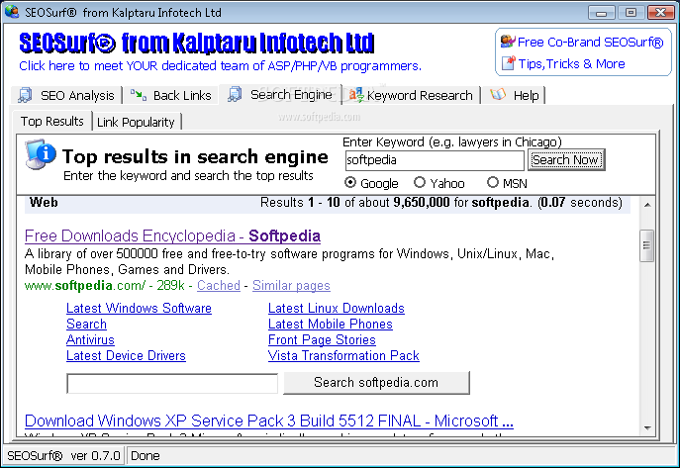Viewport: 680px width, 468px height.
Task: Go to the Help tab
Action: click(x=515, y=95)
